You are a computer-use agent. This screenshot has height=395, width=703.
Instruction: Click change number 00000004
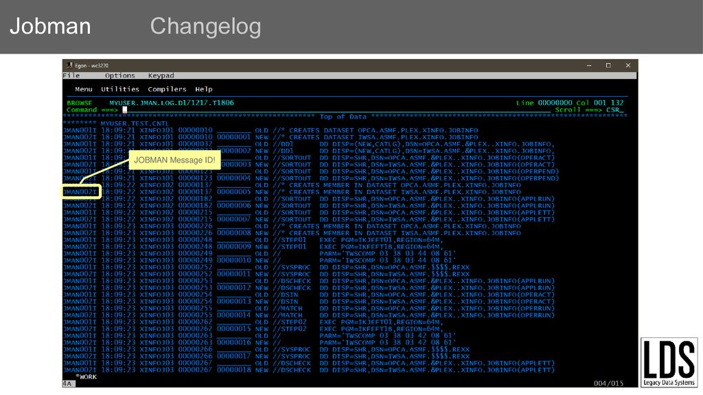click(233, 178)
